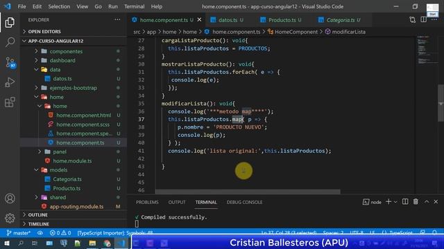Image resolution: width=444 pixels, height=249 pixels.
Task: Kill terminal with trash icon
Action: click(416, 201)
